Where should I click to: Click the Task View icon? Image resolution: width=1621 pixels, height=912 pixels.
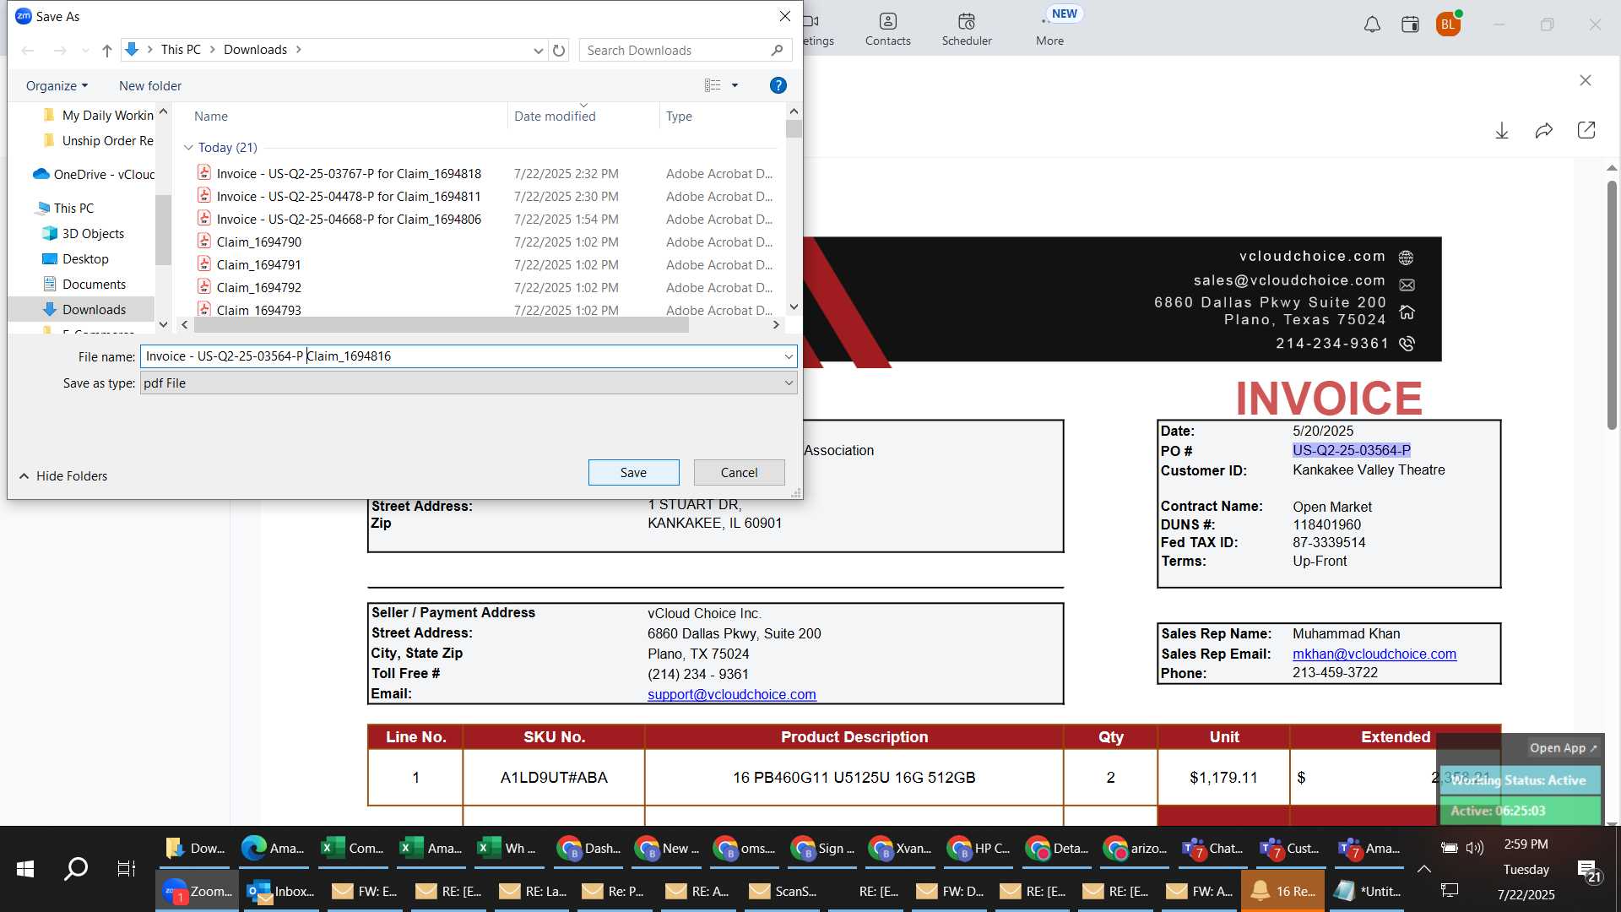click(126, 869)
